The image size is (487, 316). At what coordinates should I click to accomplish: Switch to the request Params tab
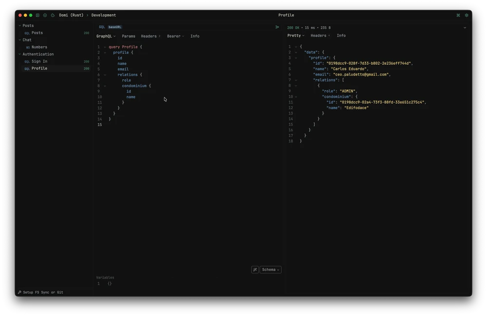[129, 37]
